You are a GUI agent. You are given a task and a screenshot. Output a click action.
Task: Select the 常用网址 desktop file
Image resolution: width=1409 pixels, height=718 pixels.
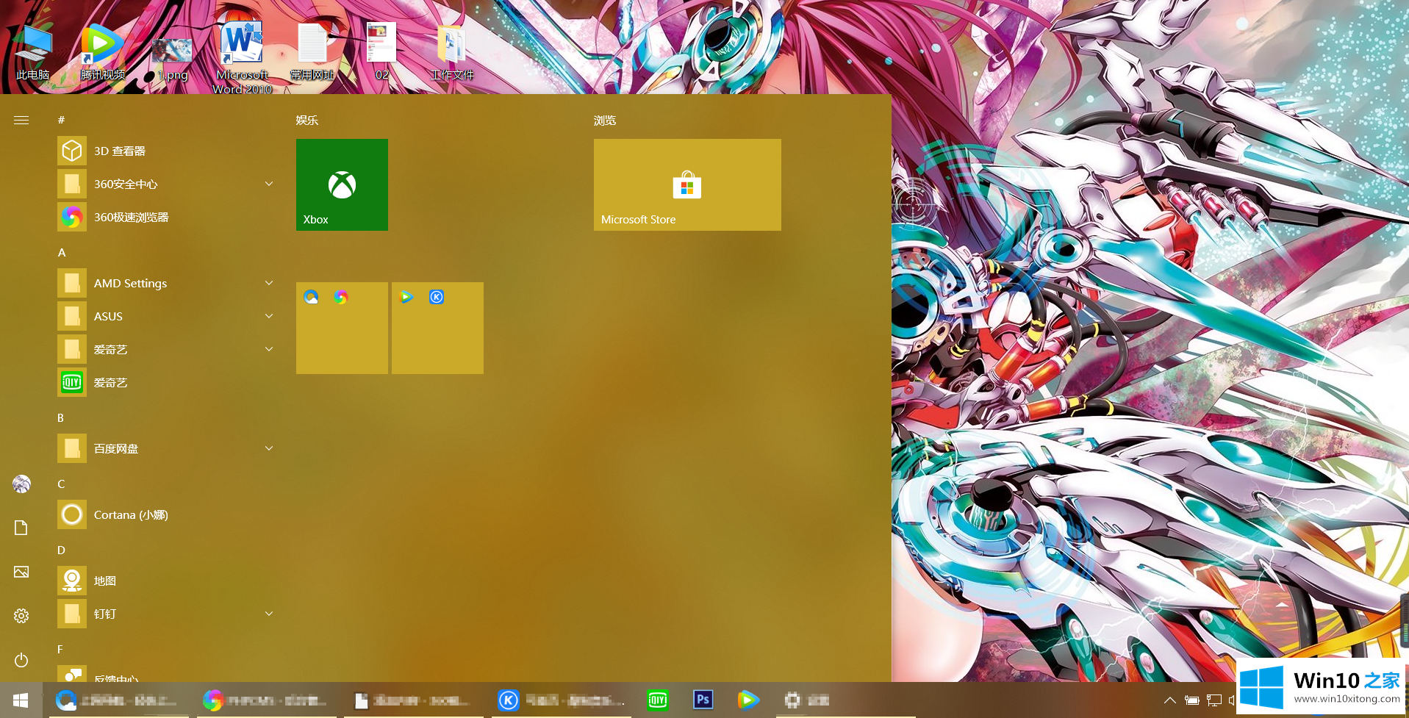tap(312, 51)
